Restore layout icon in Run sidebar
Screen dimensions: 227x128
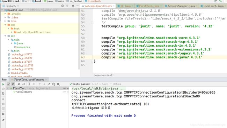(x=3, y=114)
